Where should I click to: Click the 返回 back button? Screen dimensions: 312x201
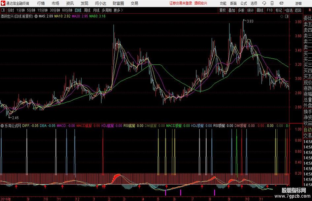[298, 10]
